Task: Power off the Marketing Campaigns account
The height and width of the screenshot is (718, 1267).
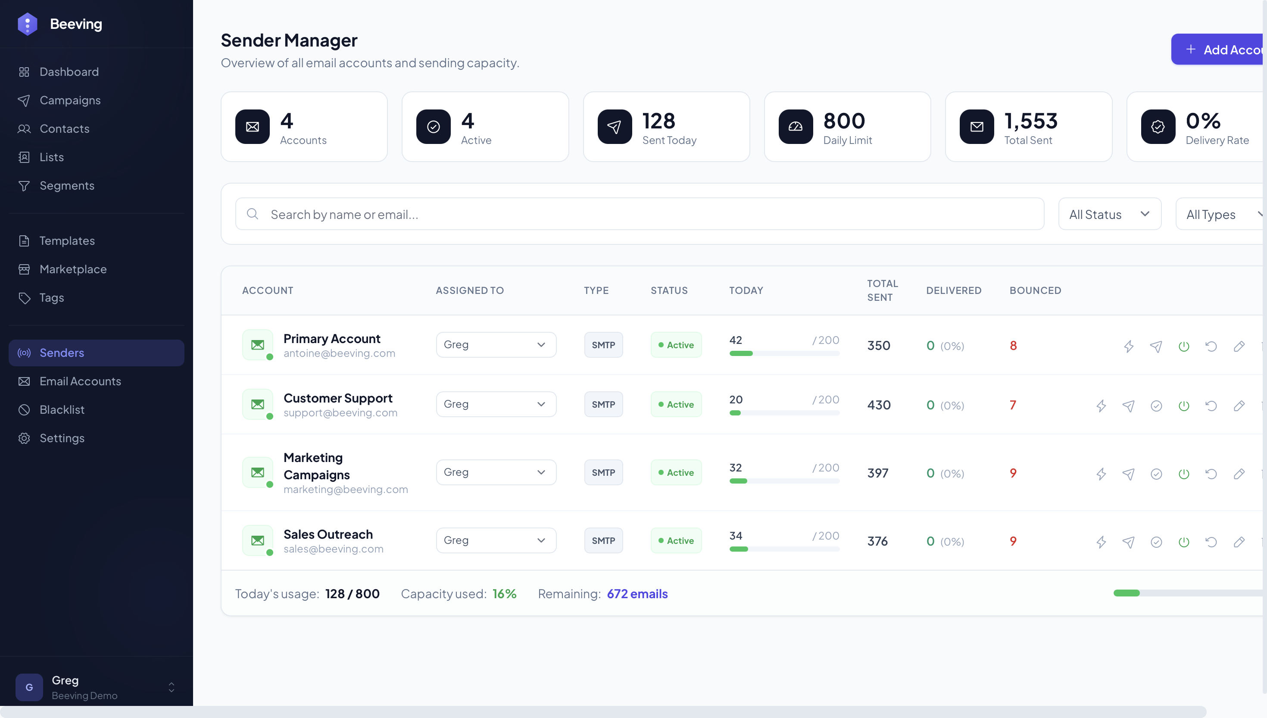Action: pos(1184,473)
